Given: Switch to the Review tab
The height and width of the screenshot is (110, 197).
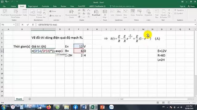Looking at the screenshot, I should (63, 6).
